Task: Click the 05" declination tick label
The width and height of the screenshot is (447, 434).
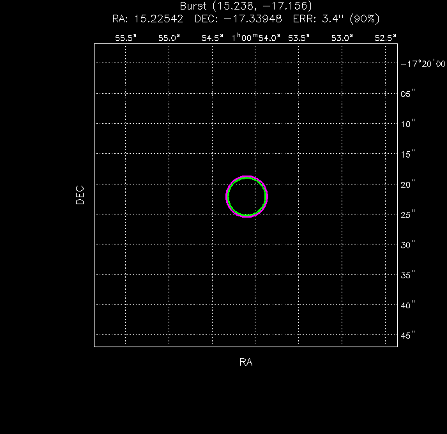Action: [407, 94]
